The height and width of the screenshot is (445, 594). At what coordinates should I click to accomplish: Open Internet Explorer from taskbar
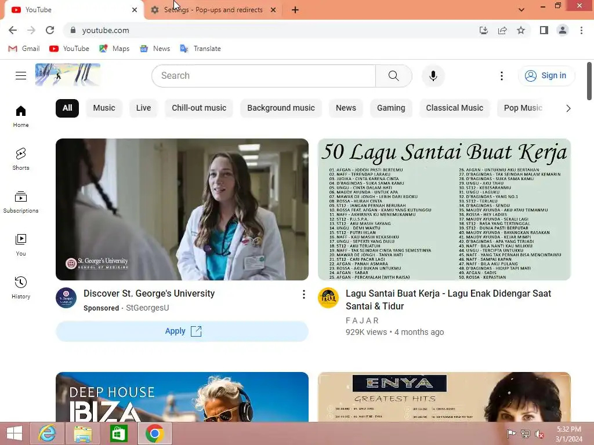tap(48, 433)
